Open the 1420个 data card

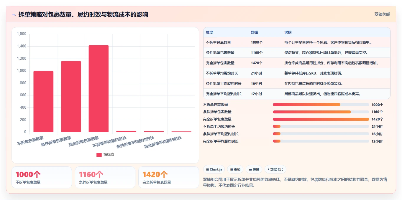pos(169,177)
